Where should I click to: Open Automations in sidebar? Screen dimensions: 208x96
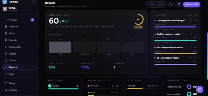coord(19,47)
